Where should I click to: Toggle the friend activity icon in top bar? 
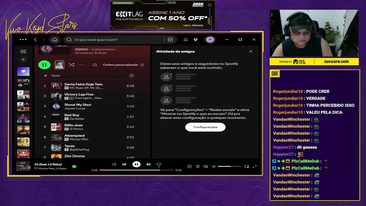click(x=196, y=40)
